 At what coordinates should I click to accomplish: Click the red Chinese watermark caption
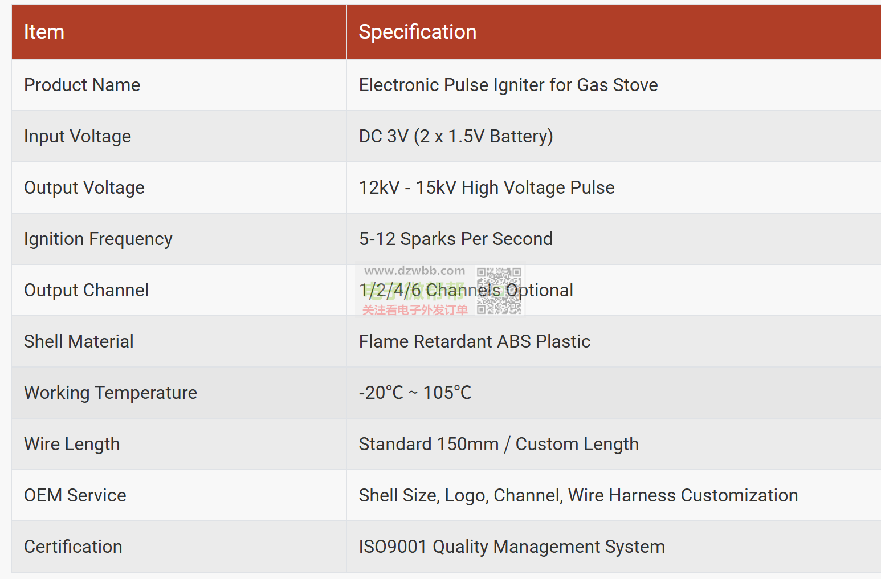tap(415, 310)
